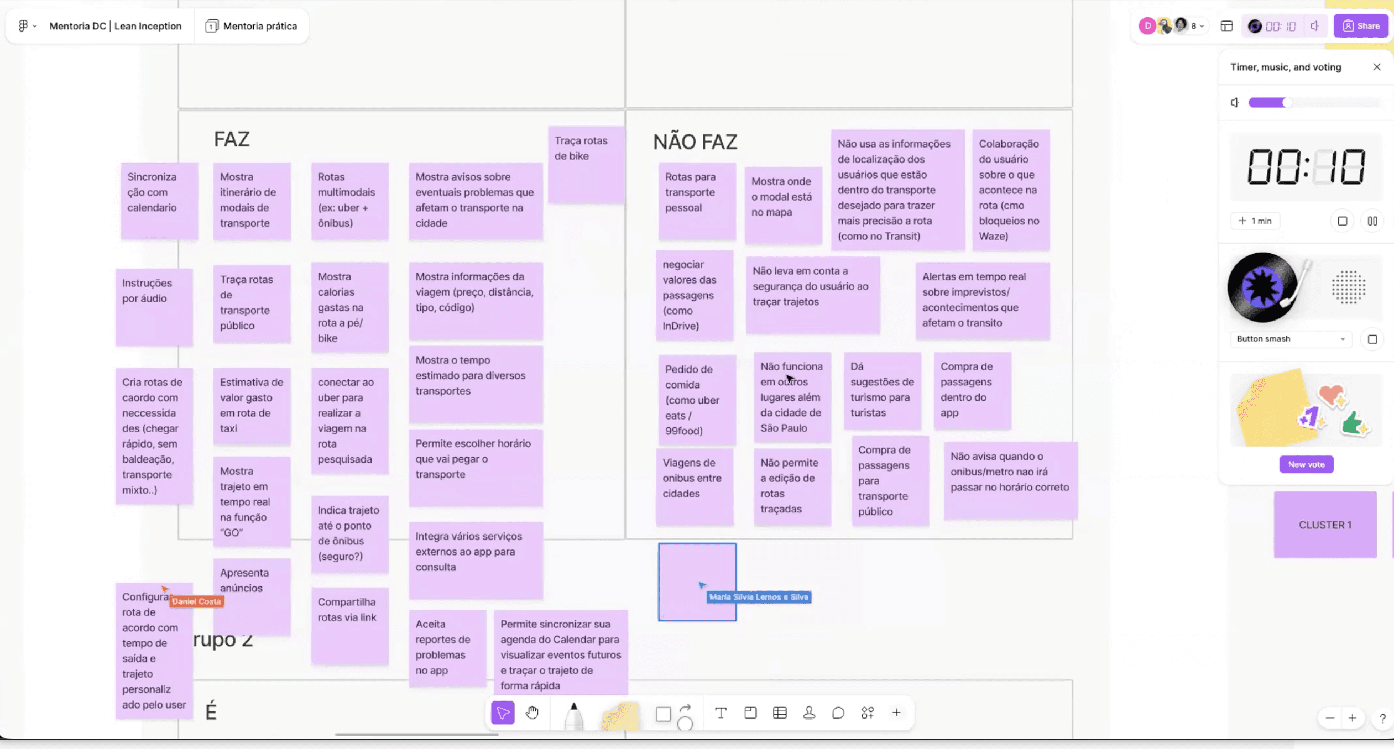Image resolution: width=1394 pixels, height=749 pixels.
Task: Open the FigJam main menu dropdown
Action: tap(27, 26)
